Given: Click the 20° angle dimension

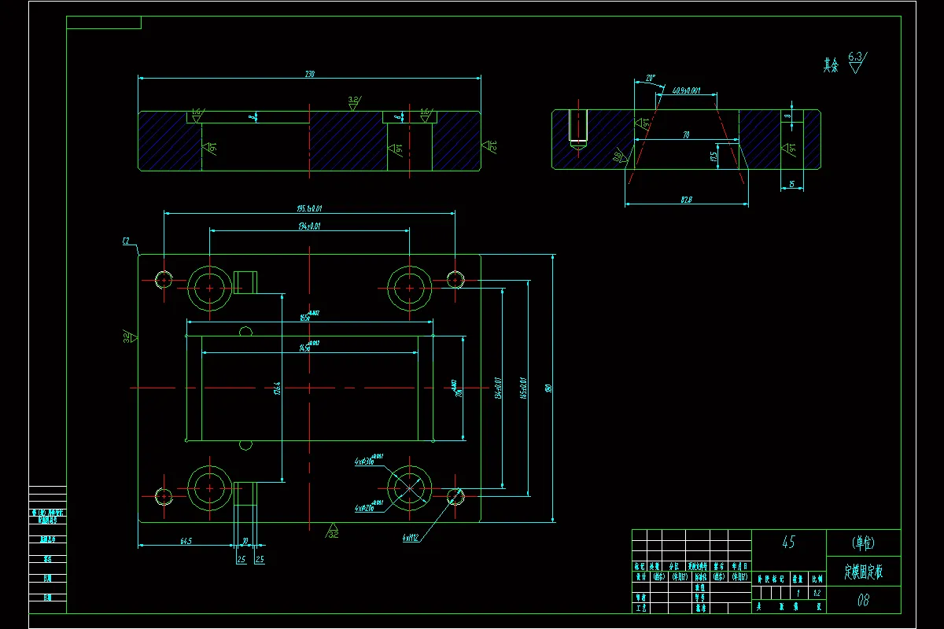Looking at the screenshot, I should [650, 79].
